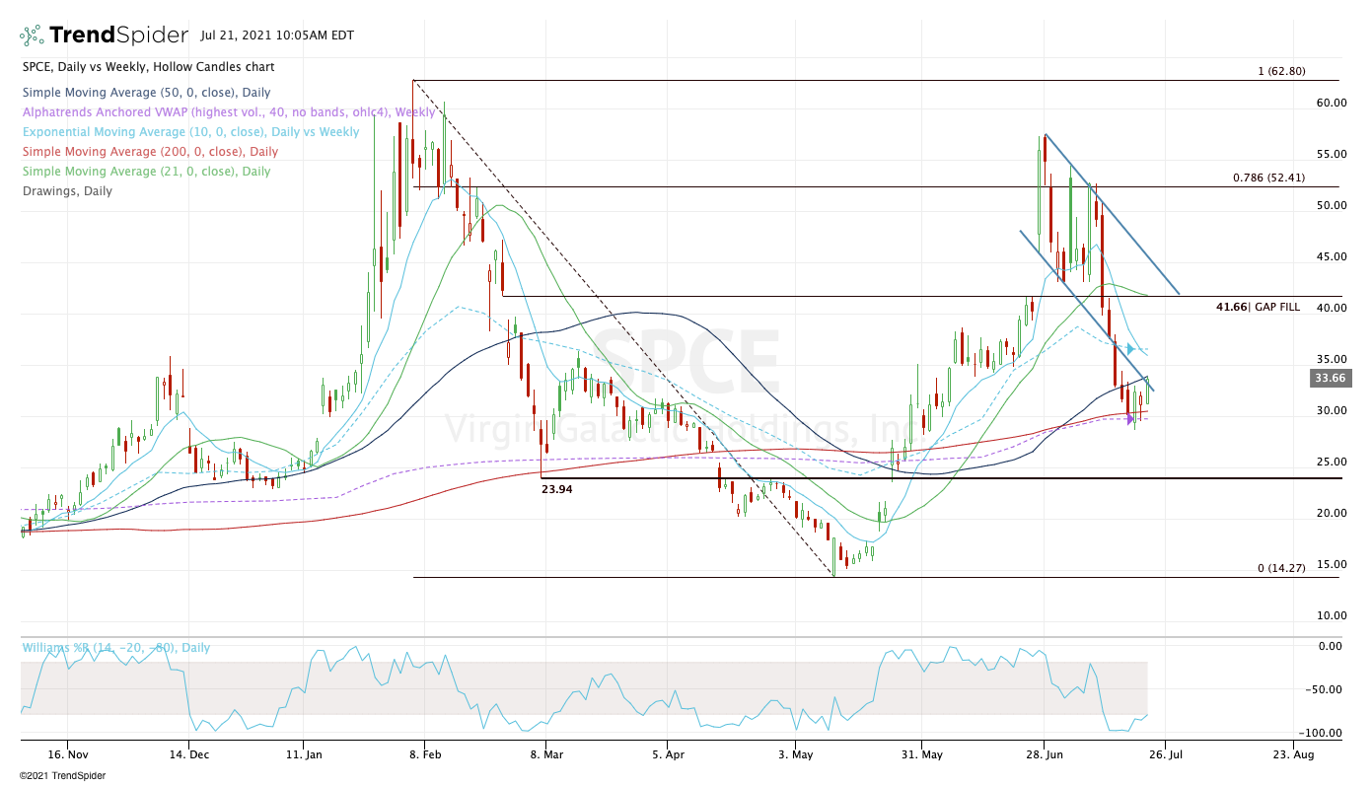The image size is (1372, 785).
Task: Select the Simple Moving Average (21) legend entry
Action: pyautogui.click(x=145, y=172)
